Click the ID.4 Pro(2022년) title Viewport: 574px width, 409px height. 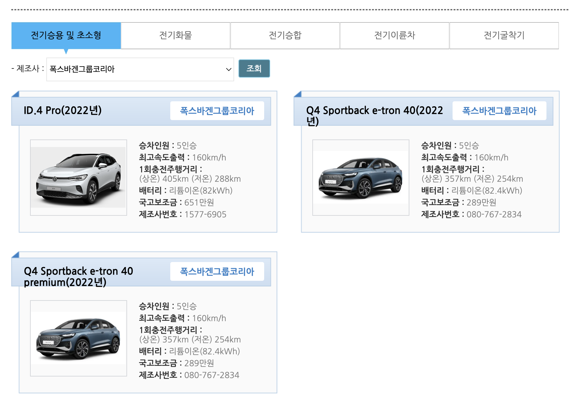point(63,110)
